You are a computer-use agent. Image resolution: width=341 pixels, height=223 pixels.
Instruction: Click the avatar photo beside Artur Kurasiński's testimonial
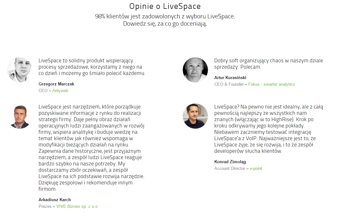pyautogui.click(x=195, y=70)
